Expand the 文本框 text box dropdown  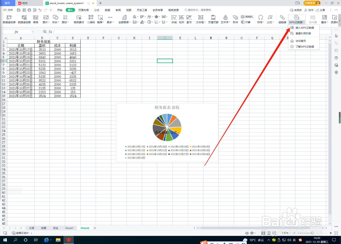201,22
